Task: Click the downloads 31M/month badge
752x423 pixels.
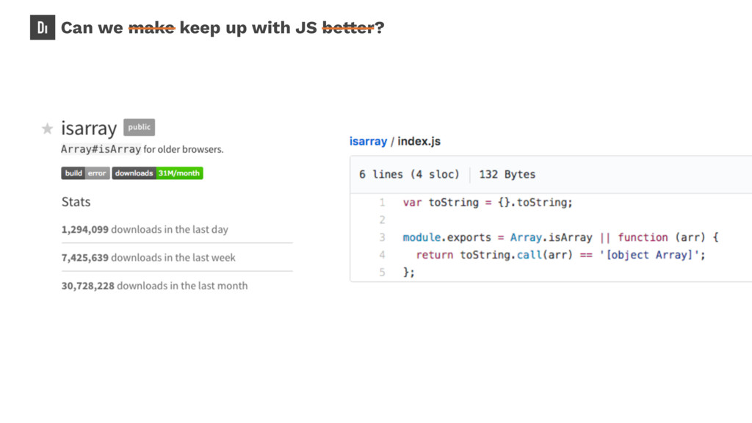Action: (157, 173)
